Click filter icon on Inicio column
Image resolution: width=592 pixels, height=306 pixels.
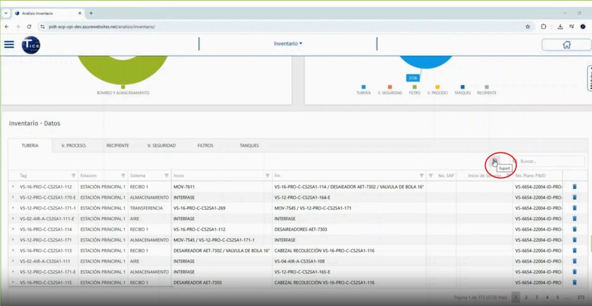267,176
